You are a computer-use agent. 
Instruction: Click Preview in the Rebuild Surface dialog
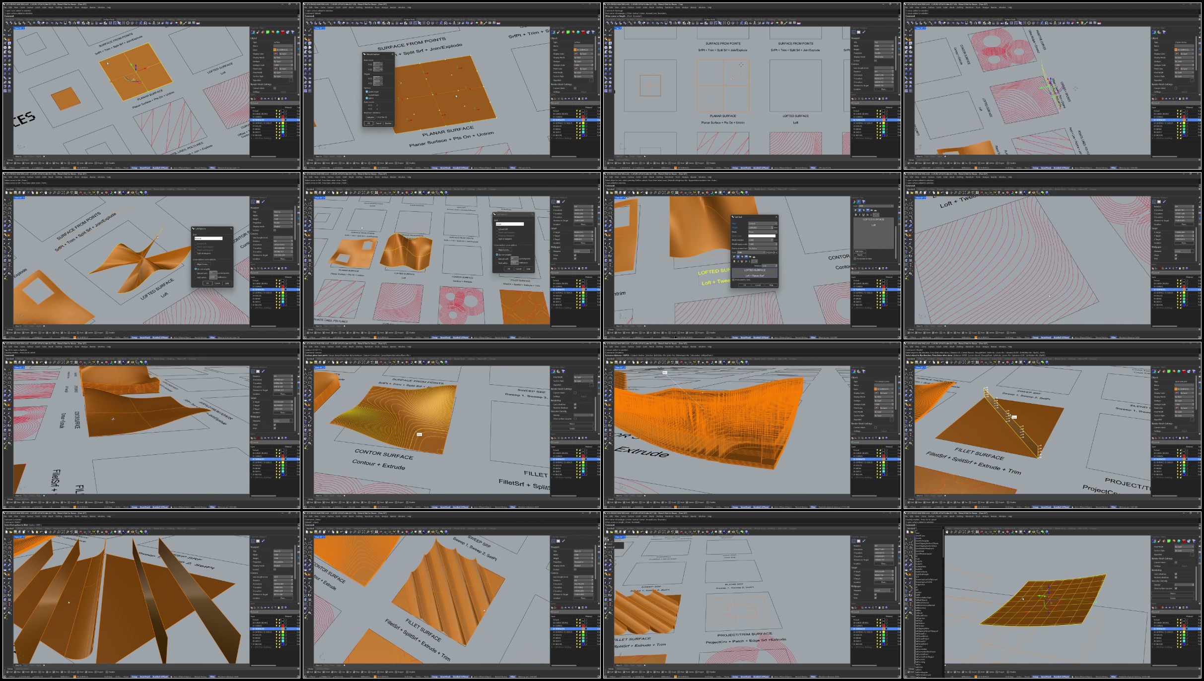tap(388, 124)
